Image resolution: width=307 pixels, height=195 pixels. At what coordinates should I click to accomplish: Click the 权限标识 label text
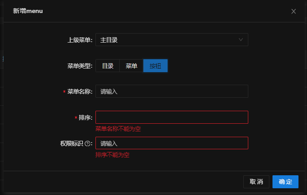(72, 143)
